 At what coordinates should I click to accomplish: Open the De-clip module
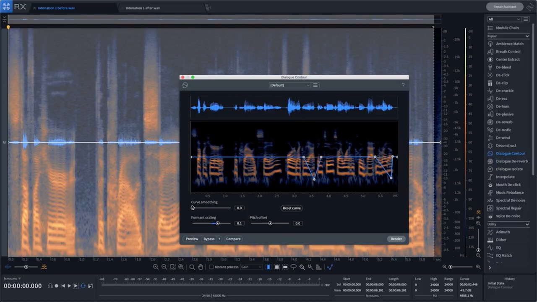tap(502, 83)
